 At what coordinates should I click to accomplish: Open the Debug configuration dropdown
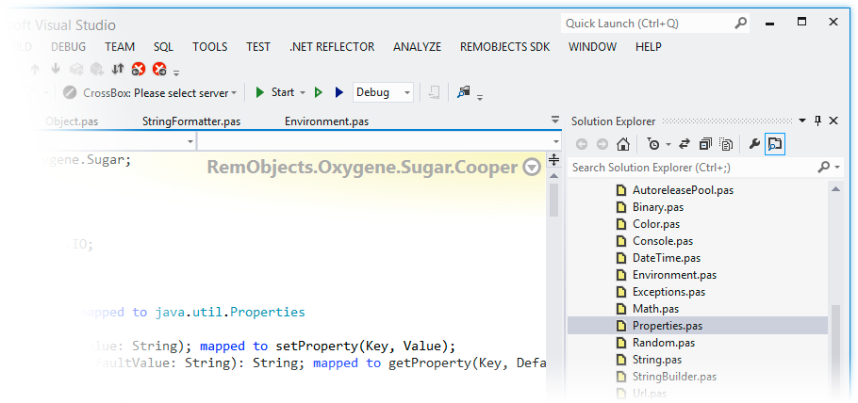pos(406,92)
